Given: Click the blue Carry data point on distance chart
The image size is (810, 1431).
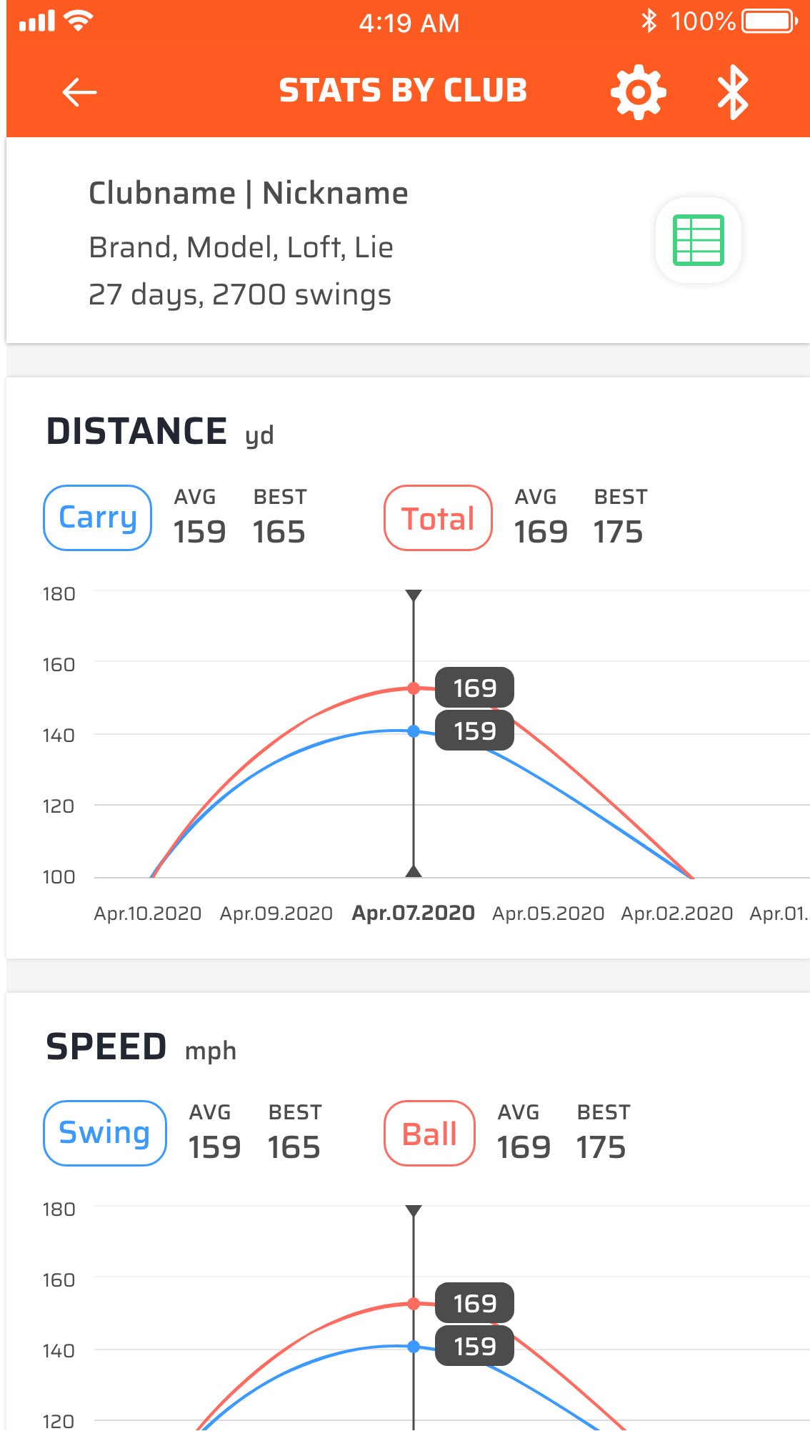Looking at the screenshot, I should coord(414,731).
